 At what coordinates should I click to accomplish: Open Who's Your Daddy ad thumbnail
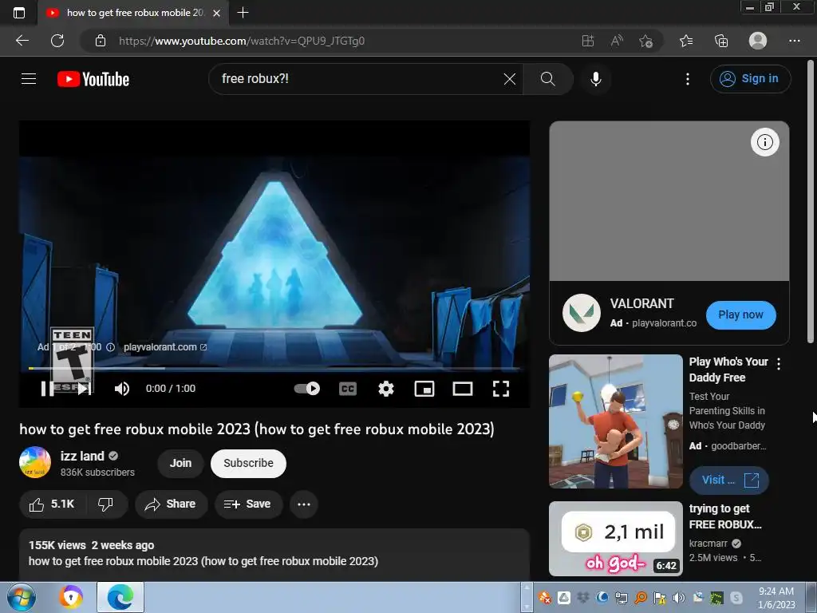pos(615,421)
